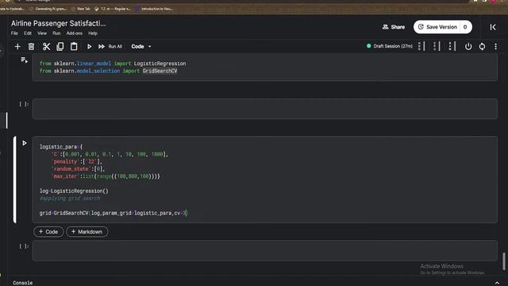Open the version count badge showing 0
The width and height of the screenshot is (508, 286).
click(x=465, y=27)
